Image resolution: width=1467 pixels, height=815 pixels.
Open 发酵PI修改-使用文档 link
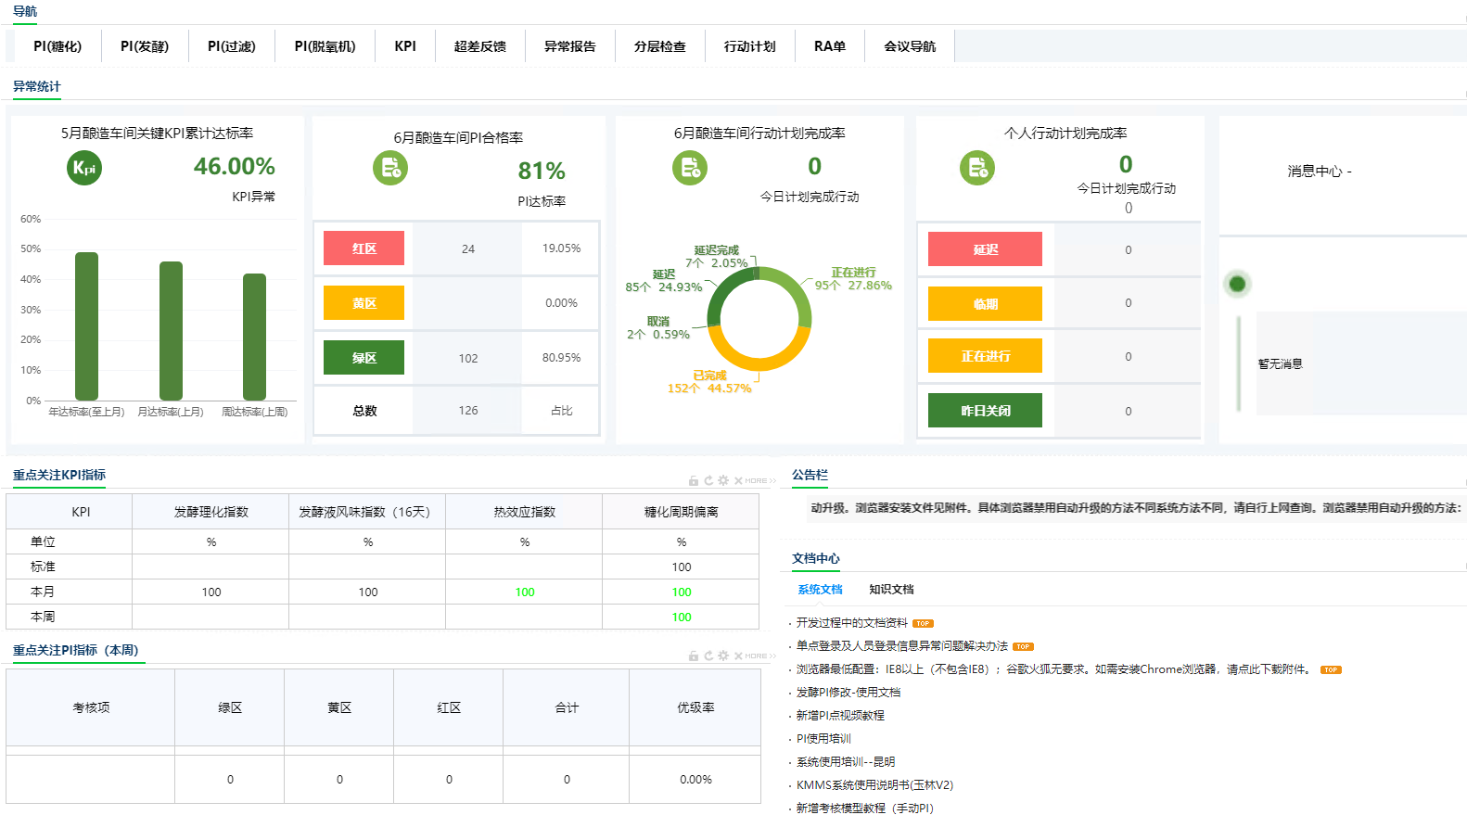coord(848,693)
